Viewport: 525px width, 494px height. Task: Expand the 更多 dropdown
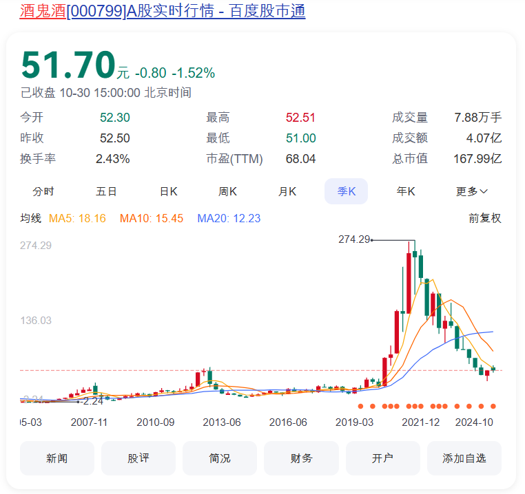click(471, 191)
